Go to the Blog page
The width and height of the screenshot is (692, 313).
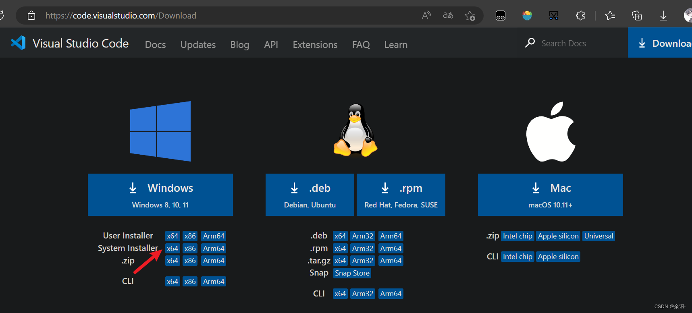pos(240,45)
